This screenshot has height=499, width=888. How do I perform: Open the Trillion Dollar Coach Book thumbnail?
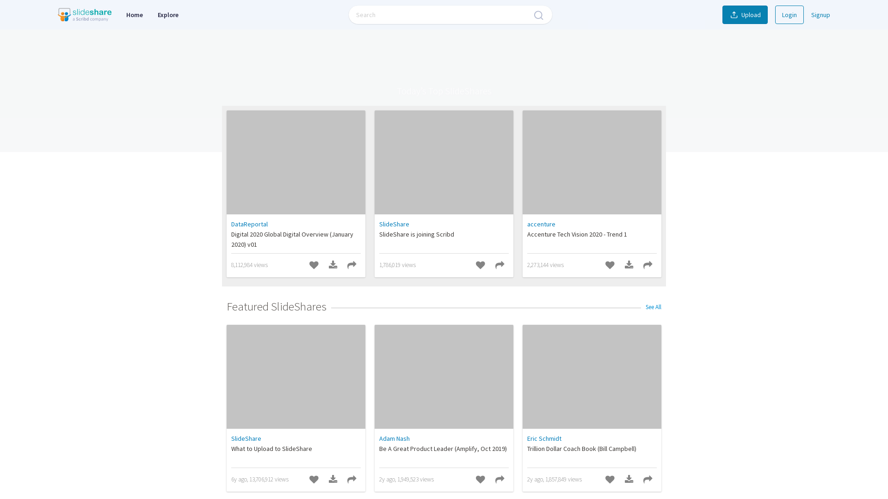tap(592, 377)
